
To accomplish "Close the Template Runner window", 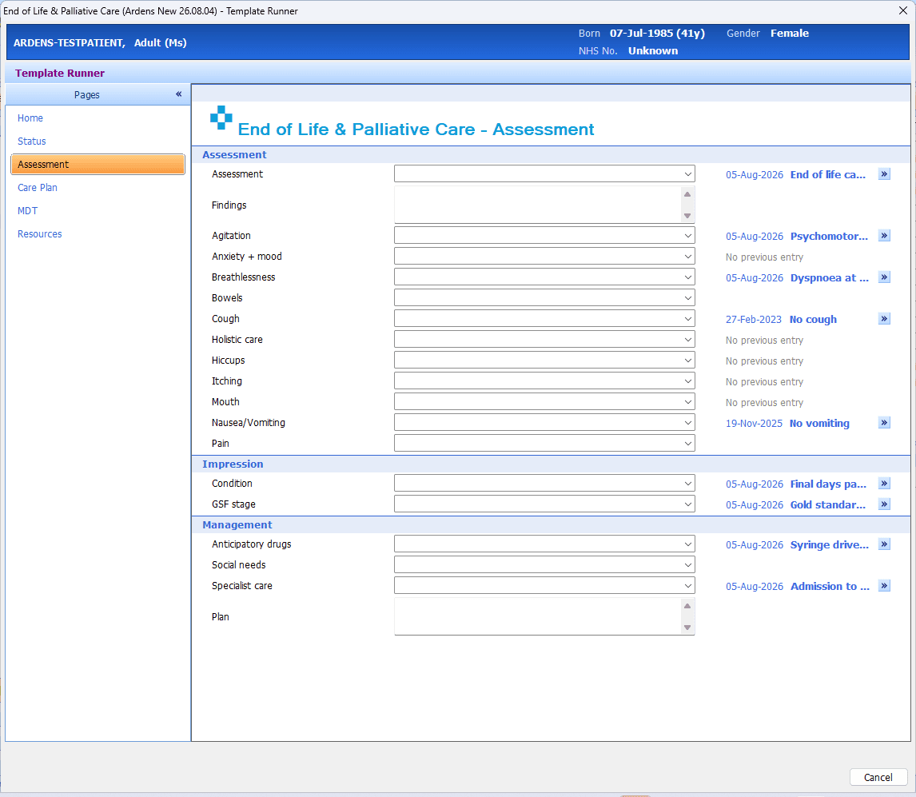I will [902, 10].
